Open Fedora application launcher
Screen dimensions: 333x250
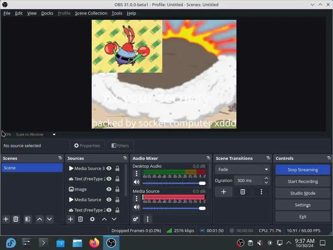[11, 243]
